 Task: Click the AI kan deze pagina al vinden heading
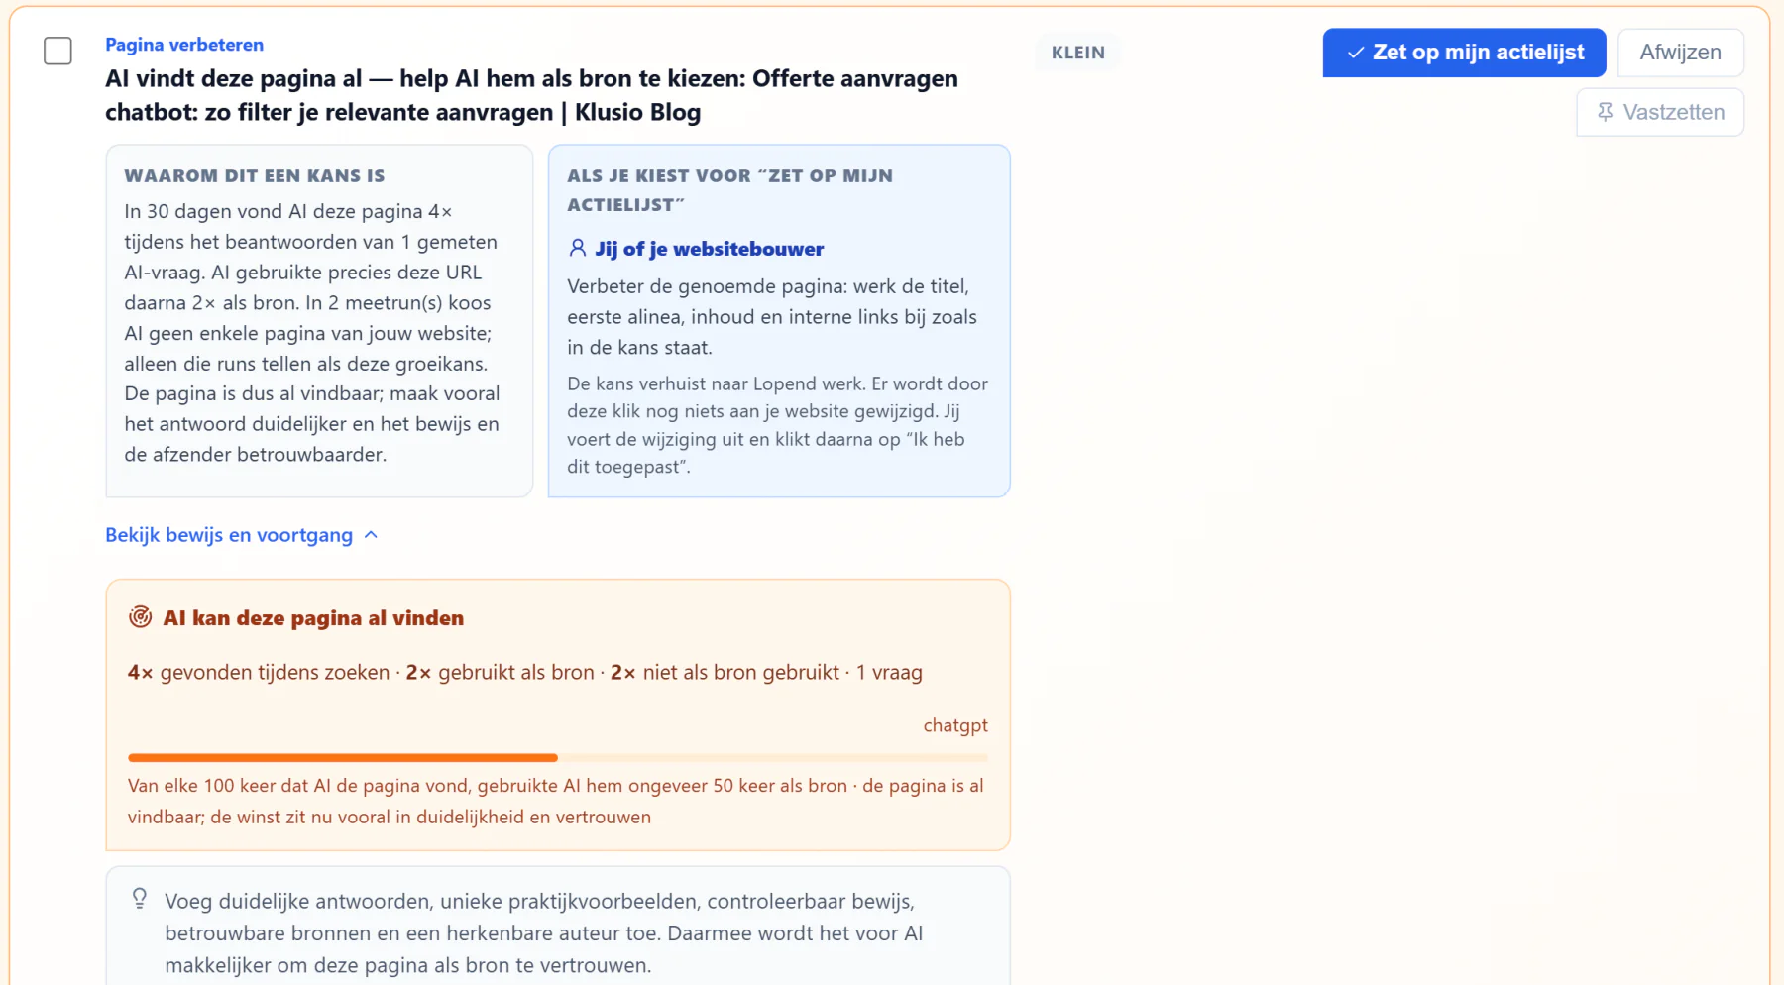click(x=313, y=618)
